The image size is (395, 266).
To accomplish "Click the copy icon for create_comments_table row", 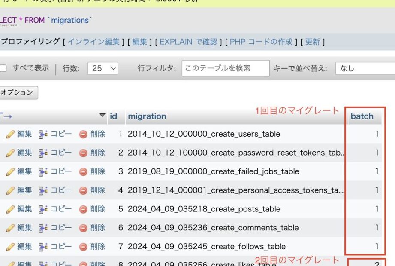I will [43, 228].
